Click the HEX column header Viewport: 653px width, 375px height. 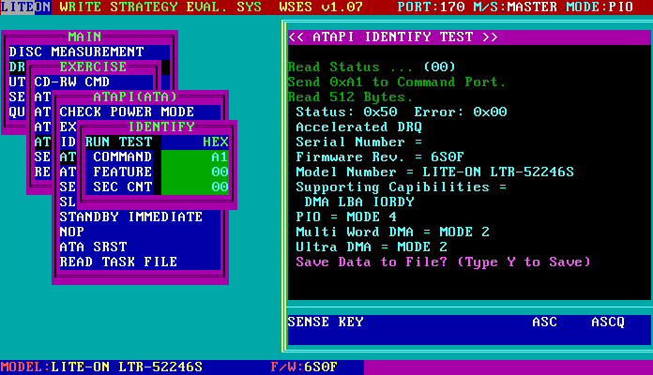click(x=215, y=142)
